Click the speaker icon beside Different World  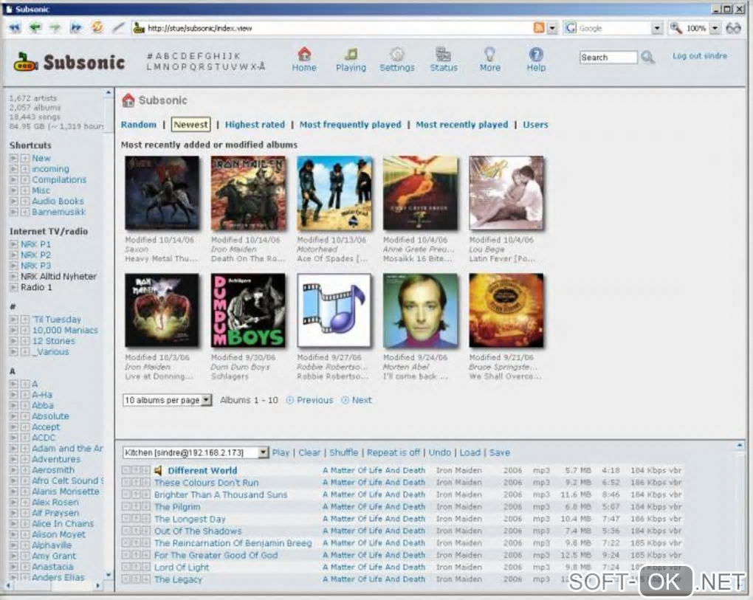[158, 470]
